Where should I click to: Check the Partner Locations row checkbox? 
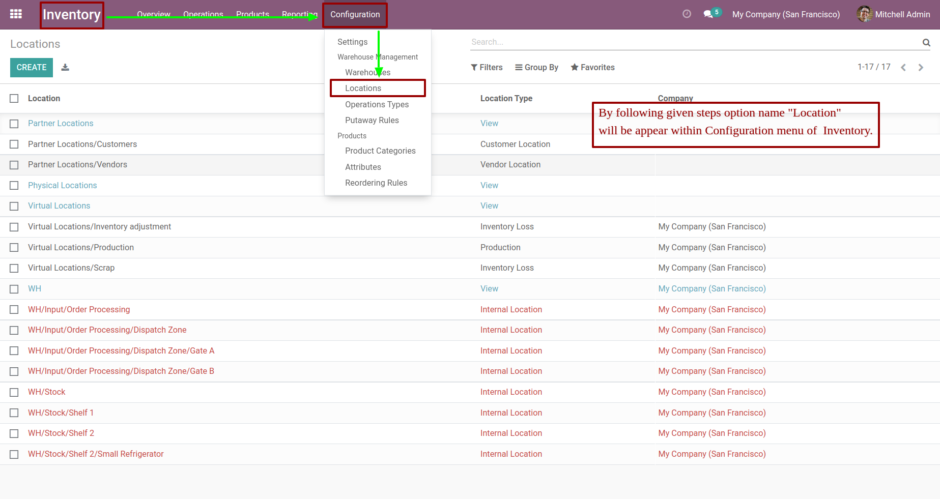point(14,124)
